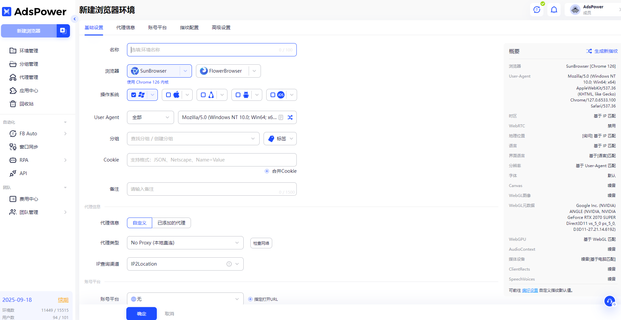Expand the FB Auto submenu
Screen dimensions: 621x320
point(65,134)
